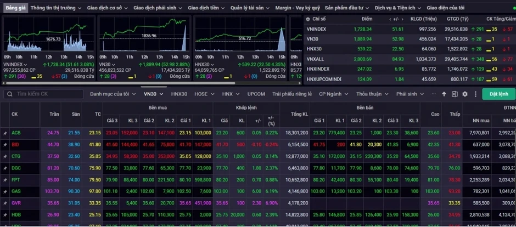Click the FPT stock symbol
Viewport: 516px width, 227px height.
click(x=15, y=180)
